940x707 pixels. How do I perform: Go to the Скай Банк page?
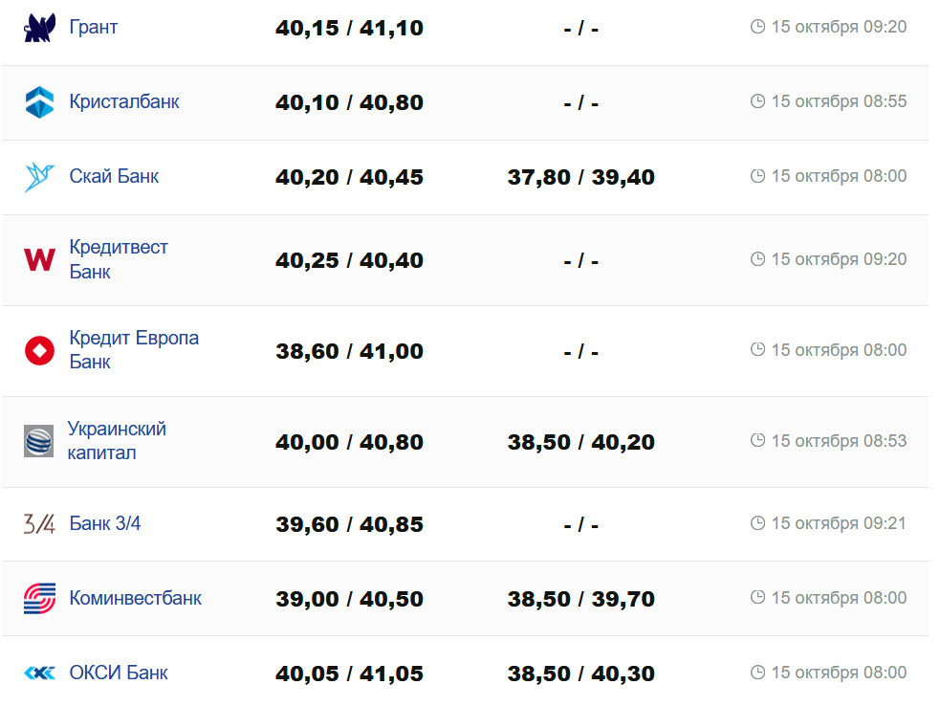click(x=114, y=176)
